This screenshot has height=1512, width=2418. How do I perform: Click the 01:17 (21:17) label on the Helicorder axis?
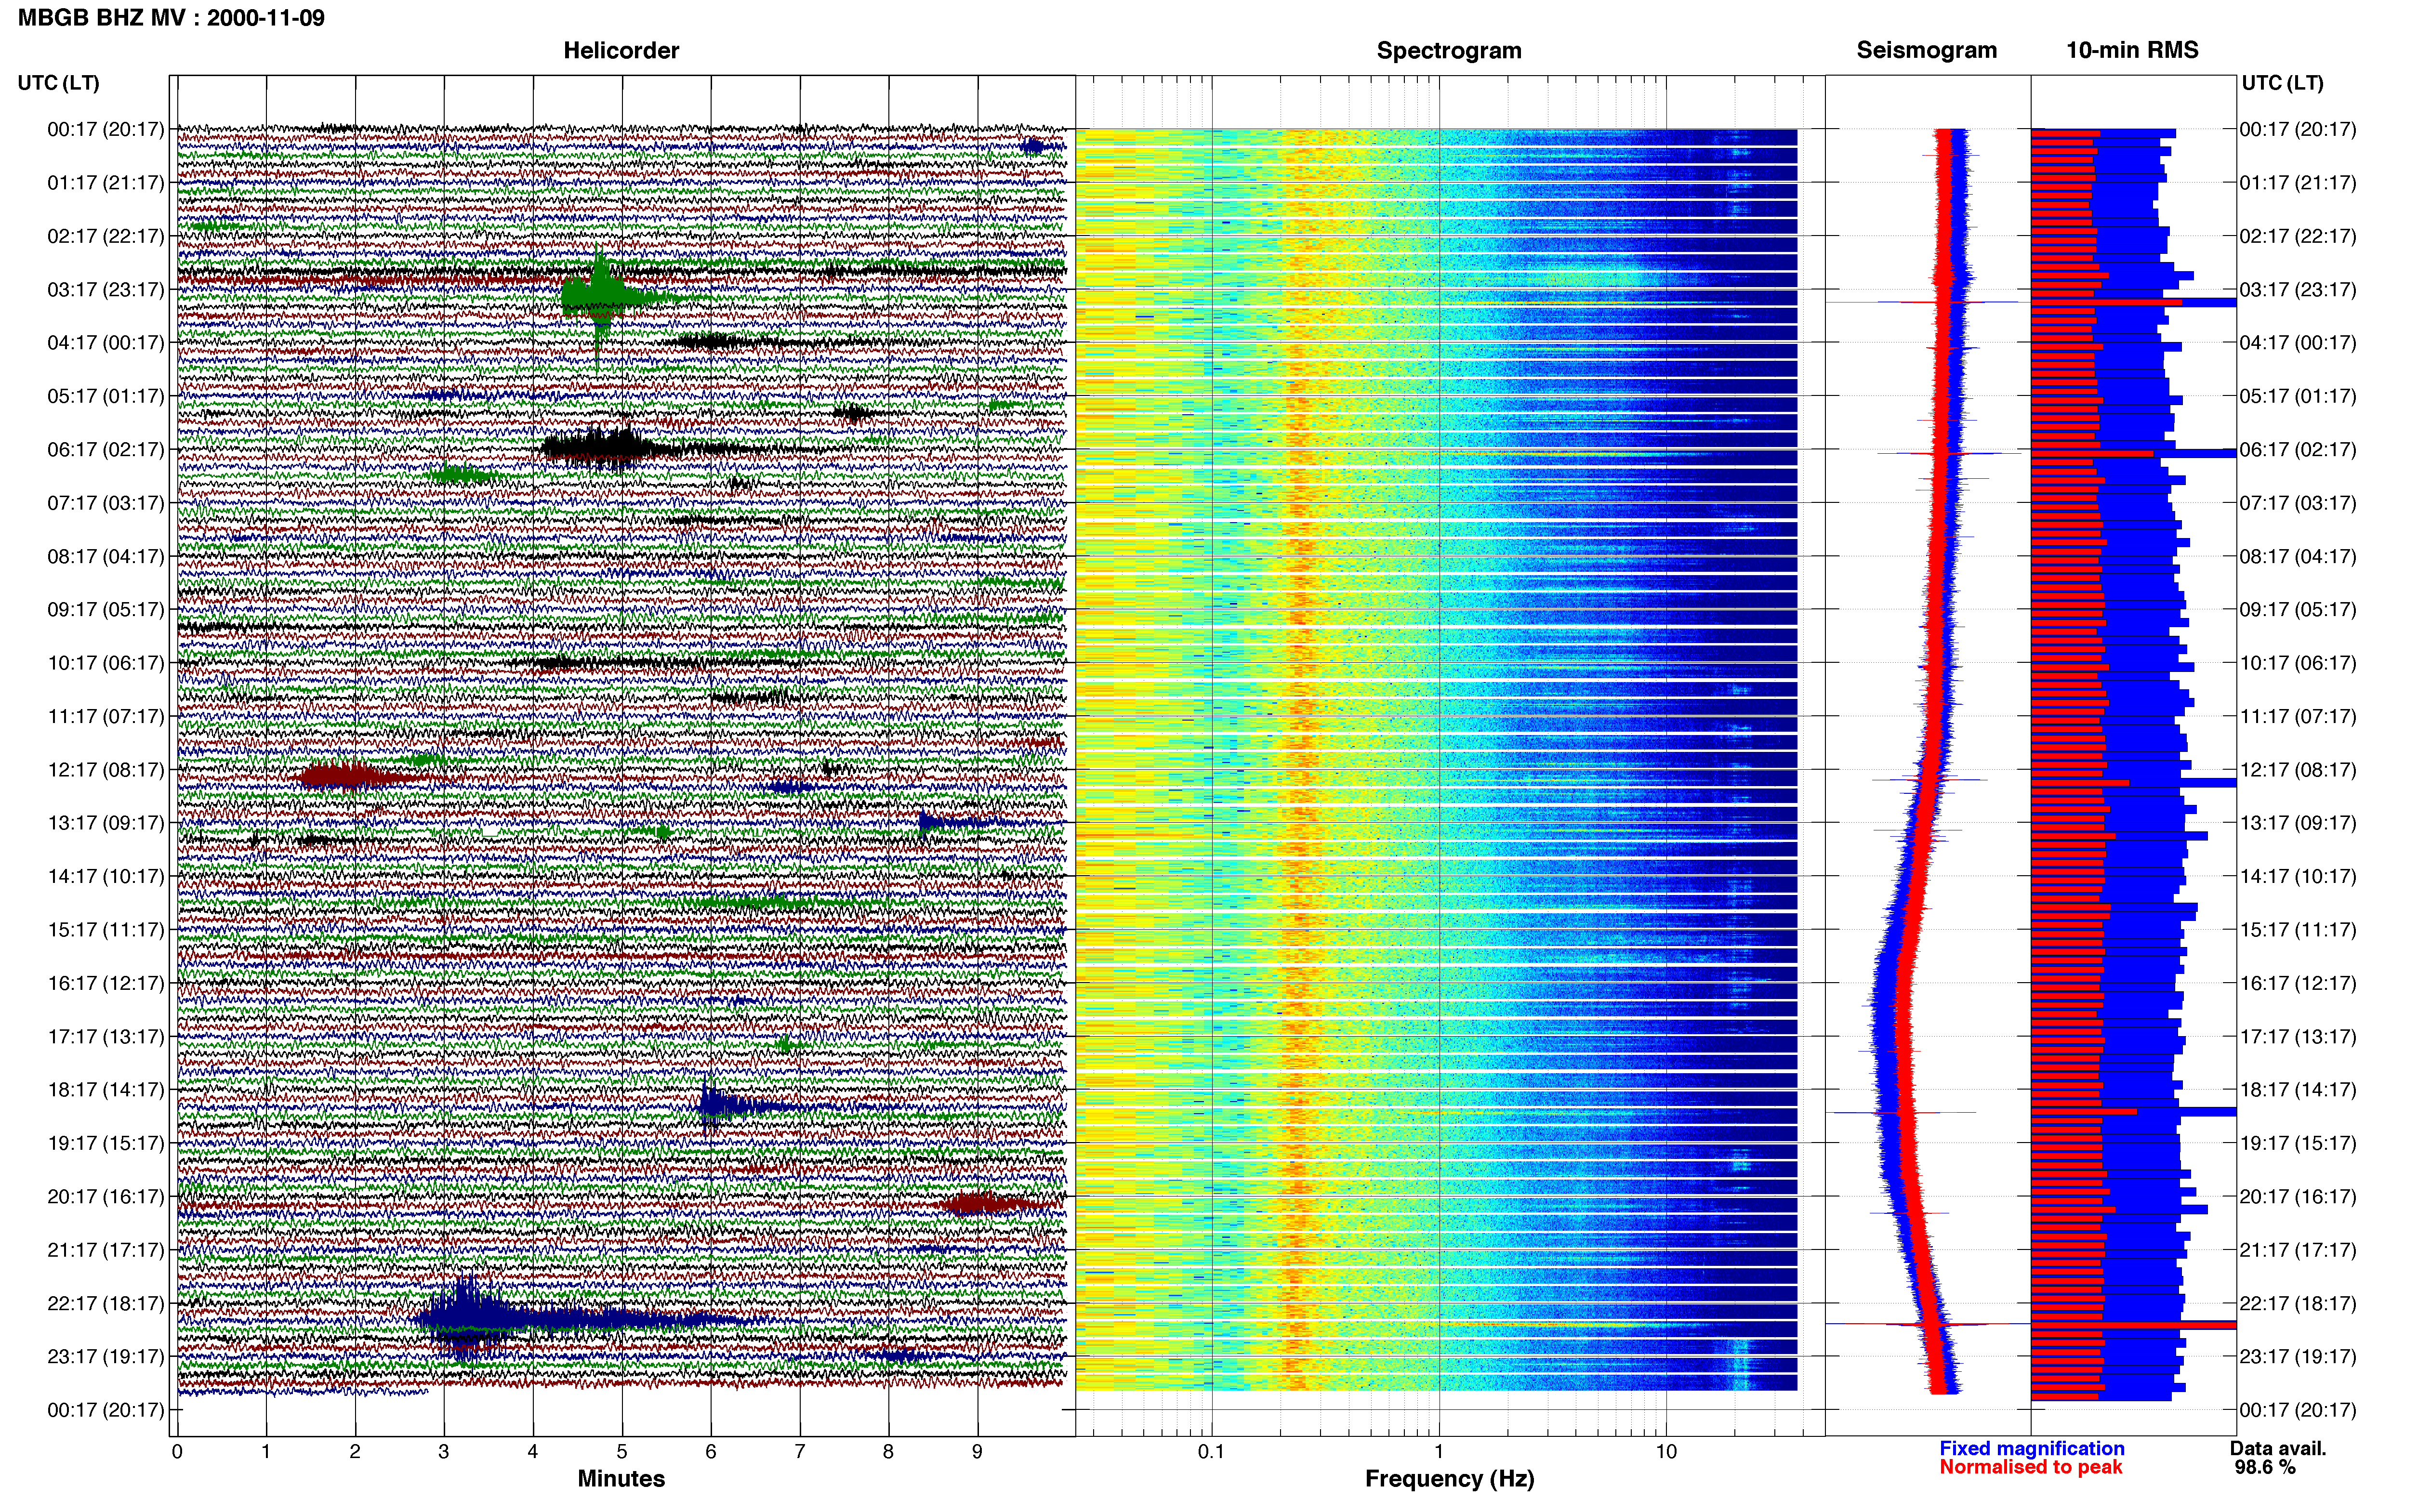[105, 183]
